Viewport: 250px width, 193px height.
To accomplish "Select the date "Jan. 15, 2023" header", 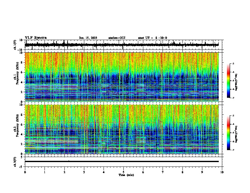I will point(88,38).
